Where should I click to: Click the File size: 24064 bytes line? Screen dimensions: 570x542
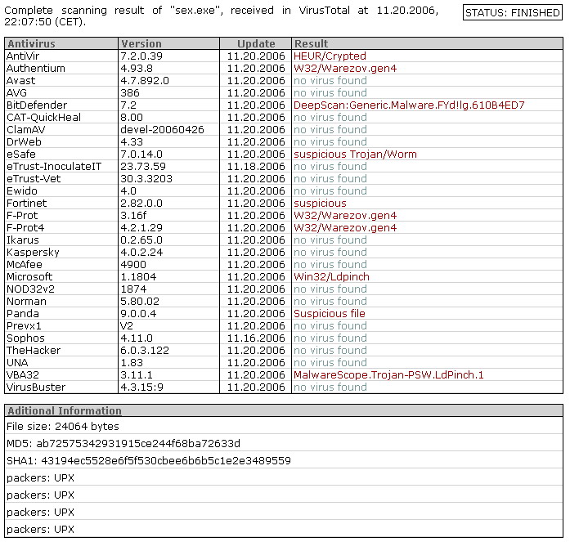63,427
